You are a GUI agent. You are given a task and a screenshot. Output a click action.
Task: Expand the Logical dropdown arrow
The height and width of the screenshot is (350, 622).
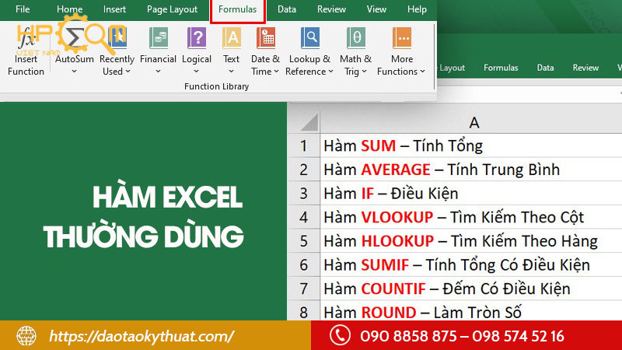[x=197, y=72]
